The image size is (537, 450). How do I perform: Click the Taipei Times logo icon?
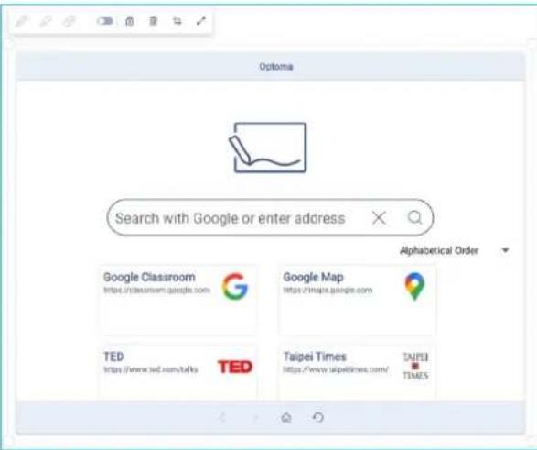click(x=415, y=366)
